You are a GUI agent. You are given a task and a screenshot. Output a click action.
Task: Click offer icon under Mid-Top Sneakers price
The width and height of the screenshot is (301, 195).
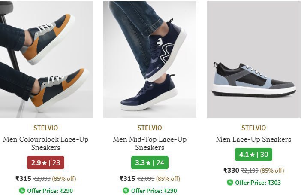point(126,191)
